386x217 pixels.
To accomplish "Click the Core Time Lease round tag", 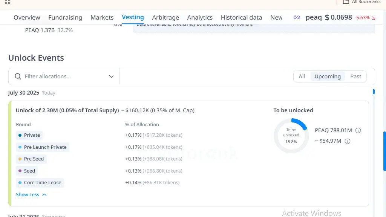I will 40,183.
